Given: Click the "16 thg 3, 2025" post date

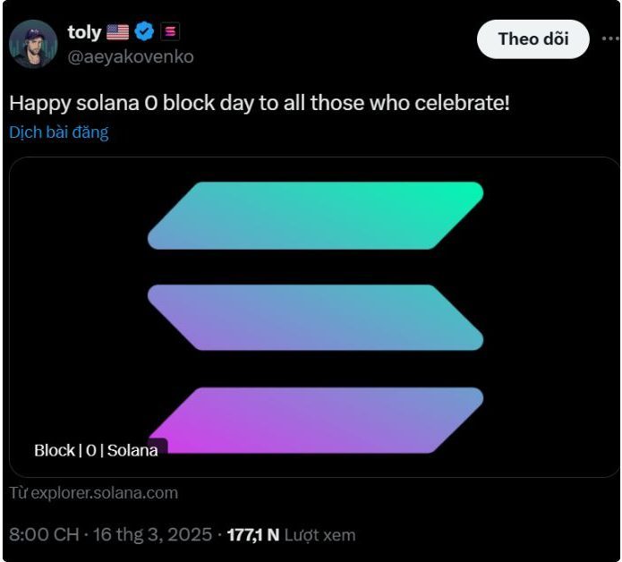Looking at the screenshot, I should (153, 535).
